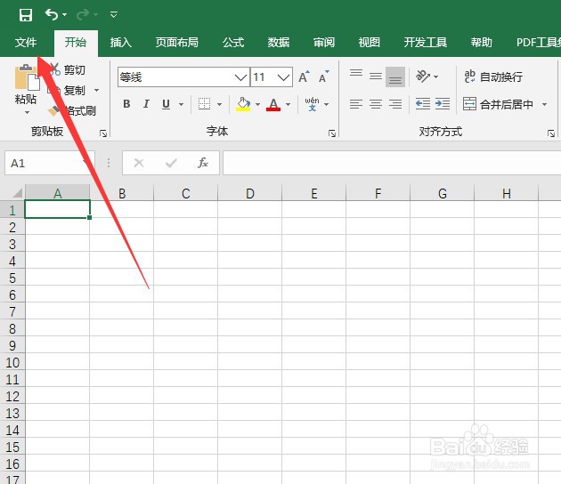
Task: Align text right
Action: (395, 104)
